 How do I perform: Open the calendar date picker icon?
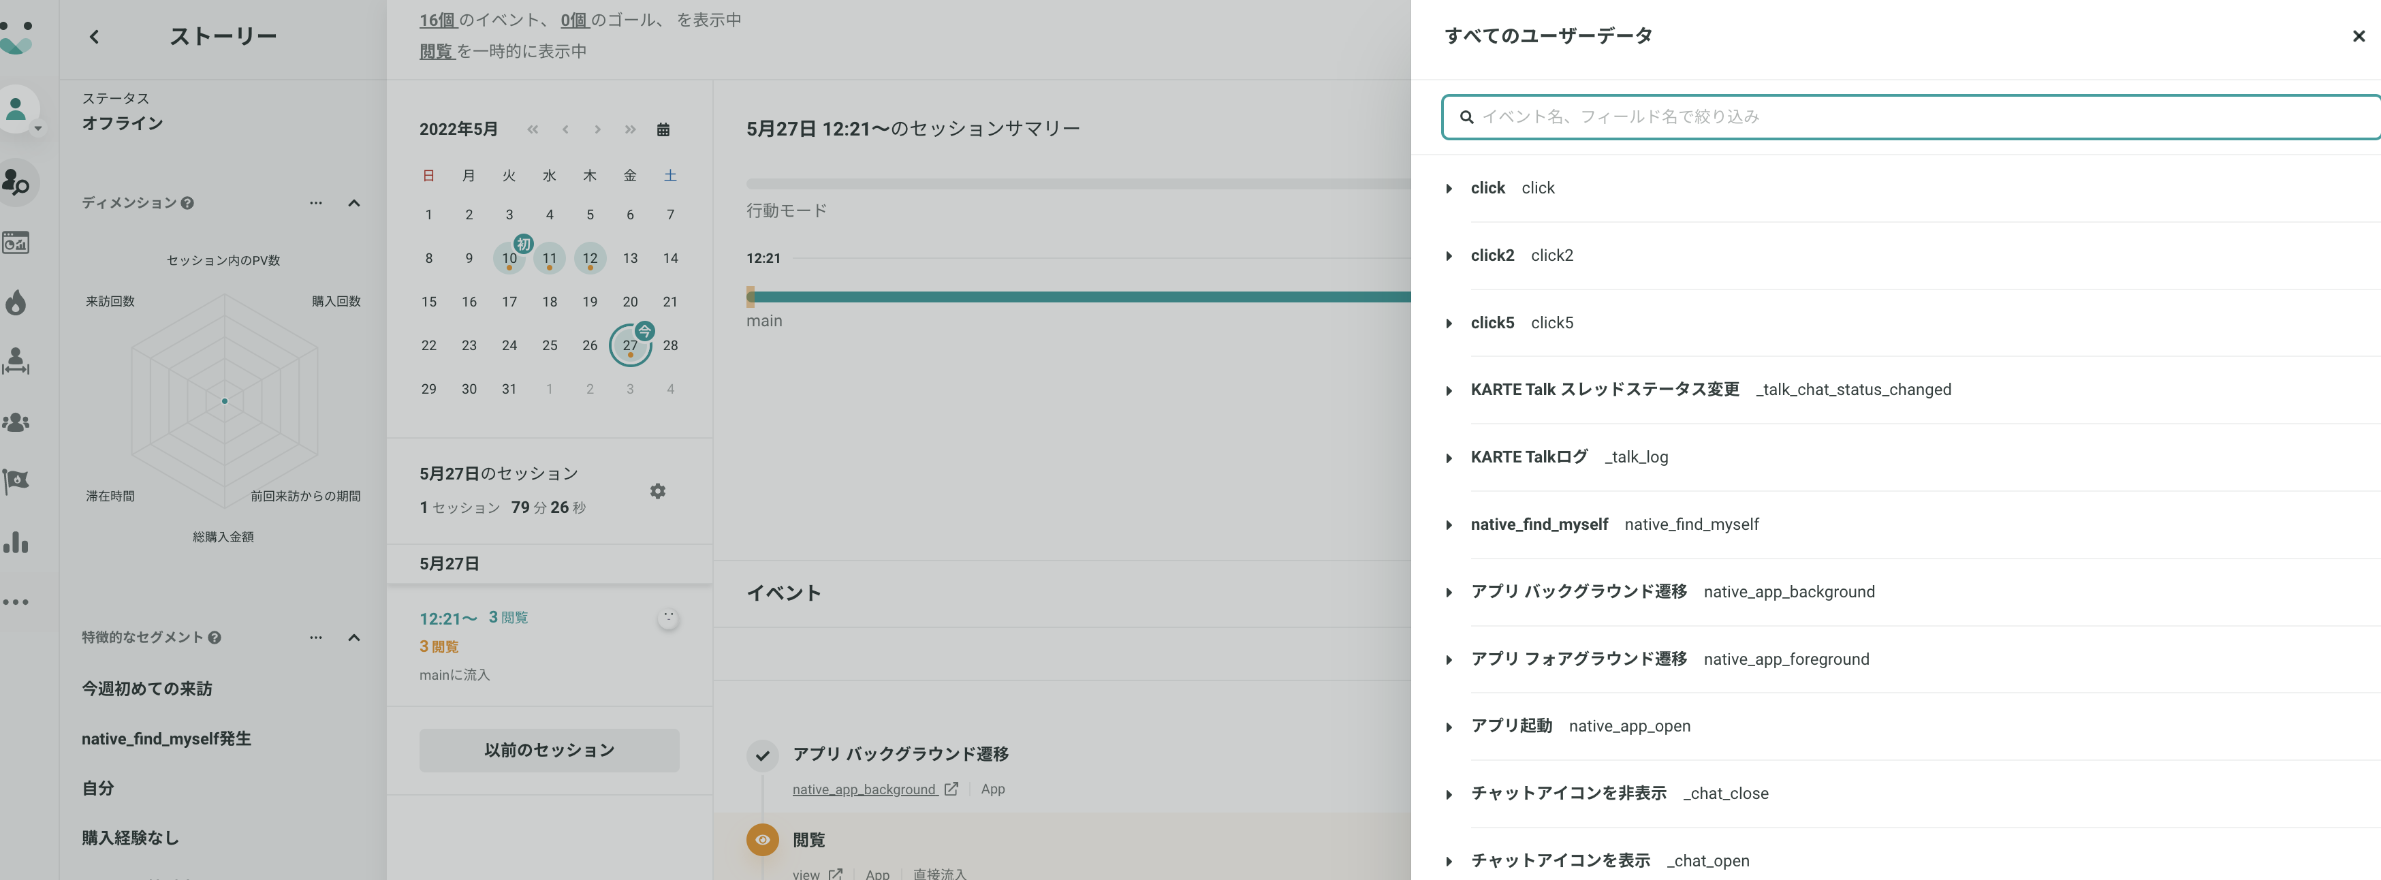pyautogui.click(x=663, y=129)
